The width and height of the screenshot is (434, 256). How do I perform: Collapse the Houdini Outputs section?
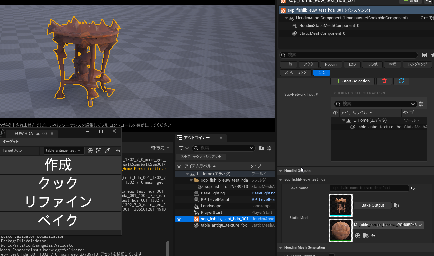click(281, 171)
